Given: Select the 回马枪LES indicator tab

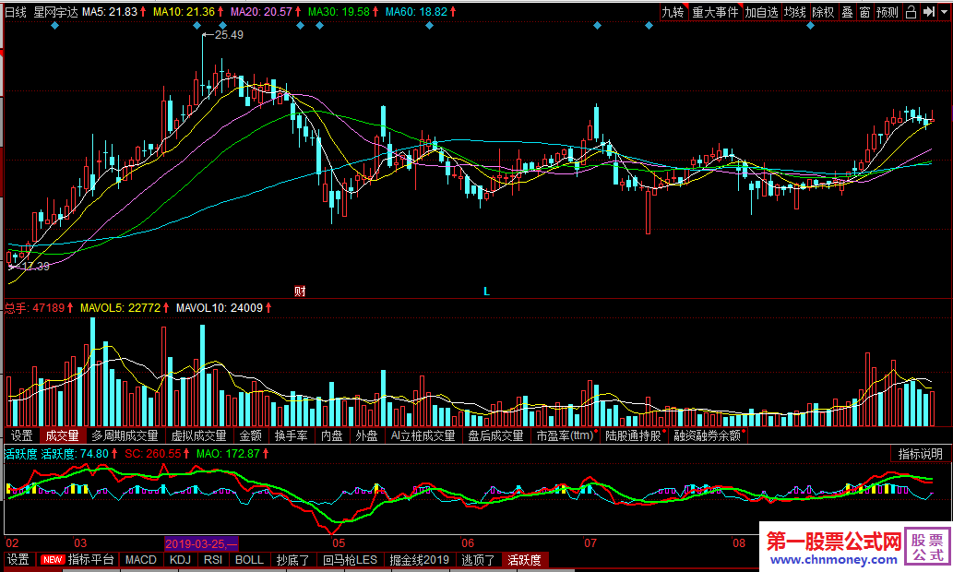Looking at the screenshot, I should tap(350, 560).
